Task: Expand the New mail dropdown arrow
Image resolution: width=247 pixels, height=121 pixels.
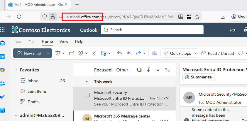Action: tap(48, 53)
